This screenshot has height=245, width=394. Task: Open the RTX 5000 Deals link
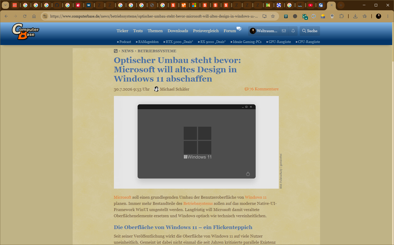[x=178, y=42]
